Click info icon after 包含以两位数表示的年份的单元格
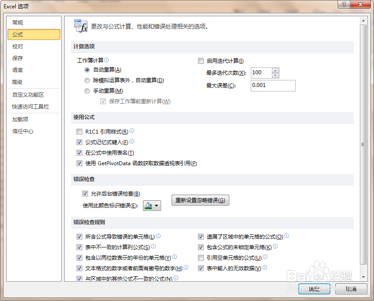Viewport: 374px width, 301px height. click(x=174, y=257)
